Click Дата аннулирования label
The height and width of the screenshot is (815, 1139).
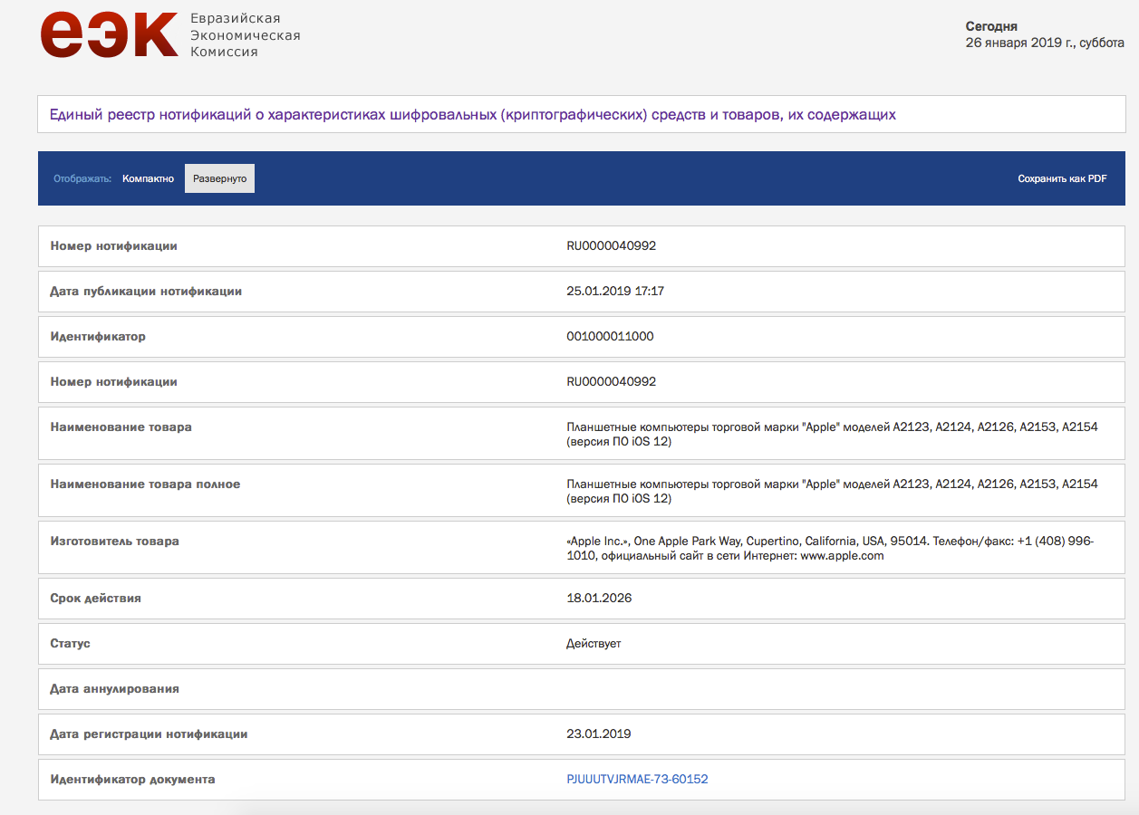[114, 688]
